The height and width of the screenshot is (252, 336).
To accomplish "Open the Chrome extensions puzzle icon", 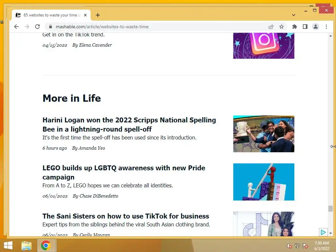I will pos(294,27).
